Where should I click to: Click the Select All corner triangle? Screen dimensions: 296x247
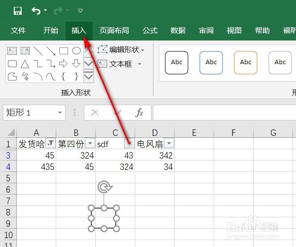tap(11, 132)
